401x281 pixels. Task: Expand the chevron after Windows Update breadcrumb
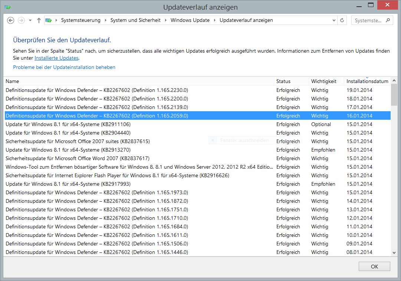click(x=214, y=20)
